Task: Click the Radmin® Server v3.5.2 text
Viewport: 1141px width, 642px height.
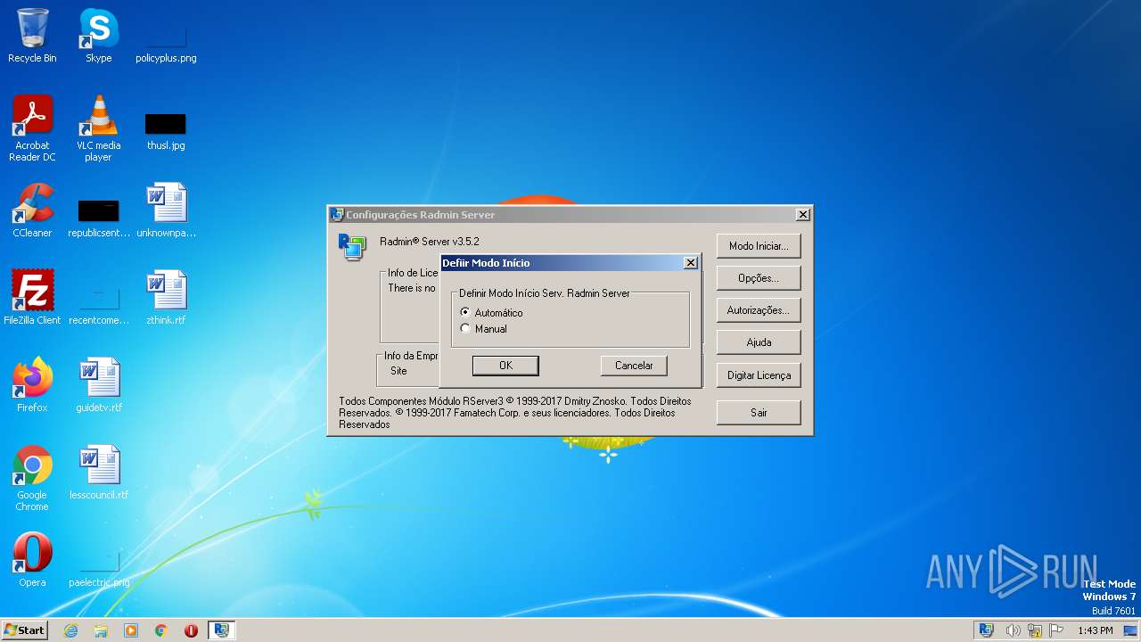Action: pyautogui.click(x=430, y=242)
